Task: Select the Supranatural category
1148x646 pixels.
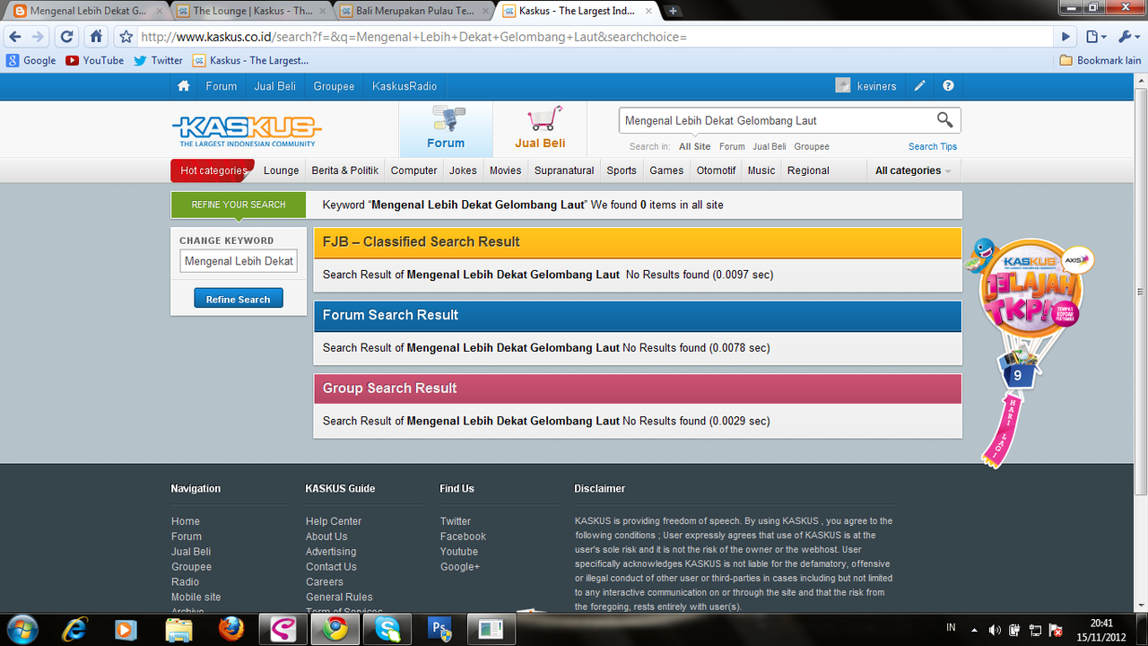Action: click(564, 170)
